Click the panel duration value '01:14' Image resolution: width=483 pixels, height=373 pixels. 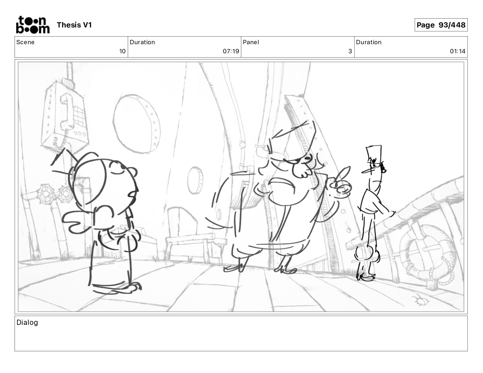[458, 51]
